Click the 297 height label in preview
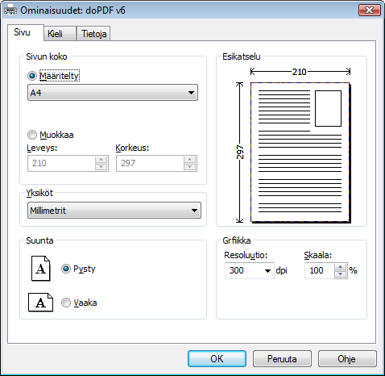The width and height of the screenshot is (385, 376). click(240, 152)
